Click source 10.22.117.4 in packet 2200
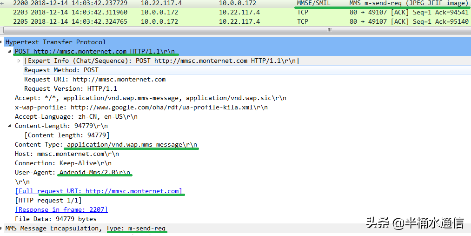Viewport: 471px width, 236px height. pyautogui.click(x=161, y=3)
